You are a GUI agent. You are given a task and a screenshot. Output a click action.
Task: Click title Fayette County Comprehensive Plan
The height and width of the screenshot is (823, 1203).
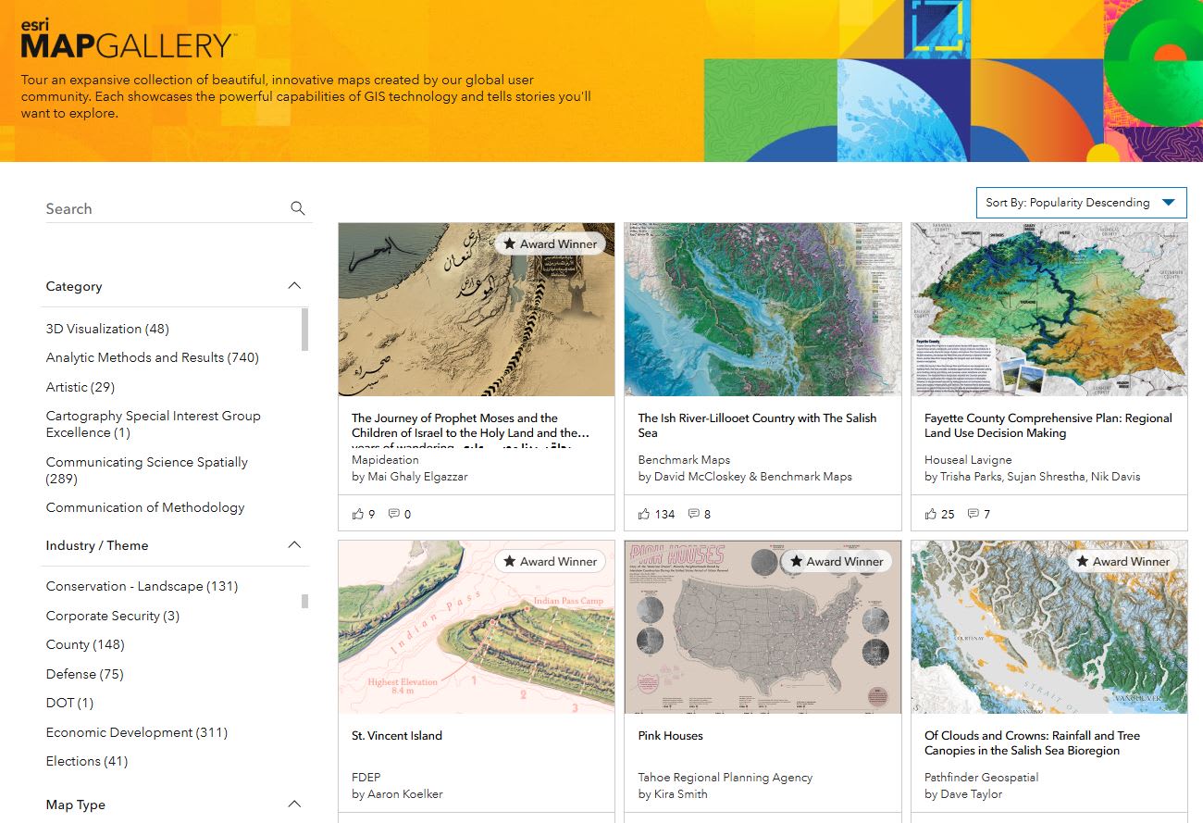(1048, 425)
